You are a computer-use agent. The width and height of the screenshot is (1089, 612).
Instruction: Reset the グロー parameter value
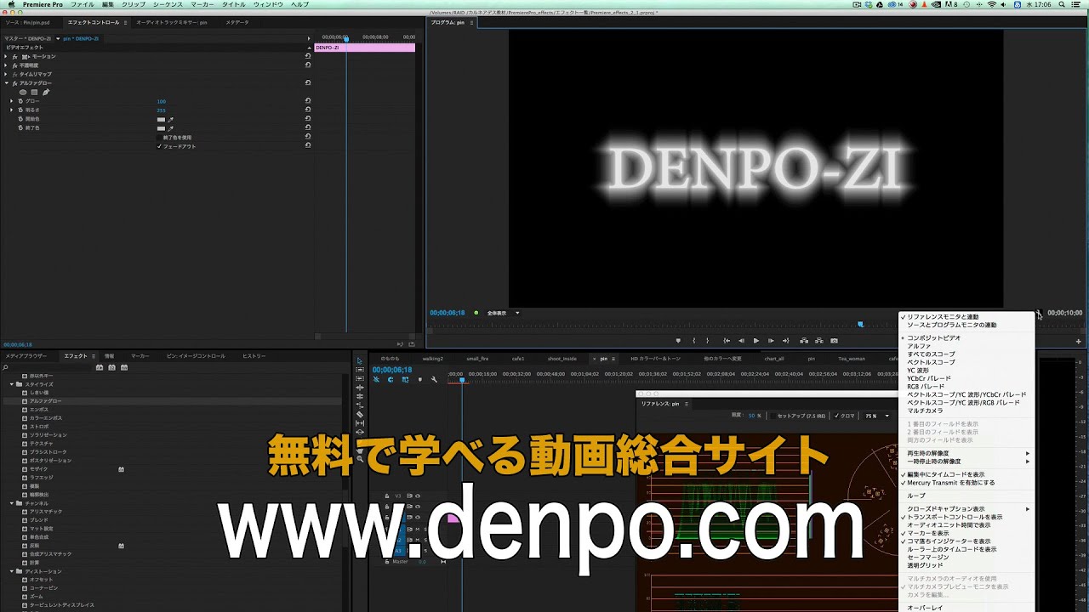pos(308,101)
